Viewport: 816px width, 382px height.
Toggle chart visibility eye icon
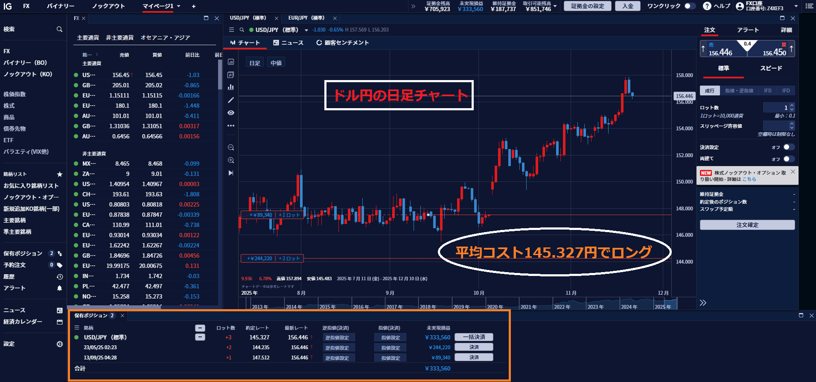click(x=231, y=113)
